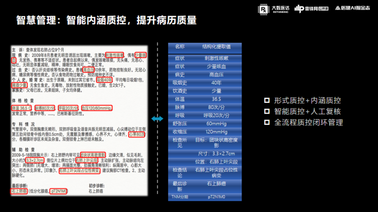This screenshot has width=378, height=212.
Task: Click the 舒张压 row label
Action: click(x=180, y=124)
